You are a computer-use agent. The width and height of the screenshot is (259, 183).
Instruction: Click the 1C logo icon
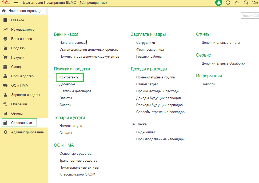[6, 3]
